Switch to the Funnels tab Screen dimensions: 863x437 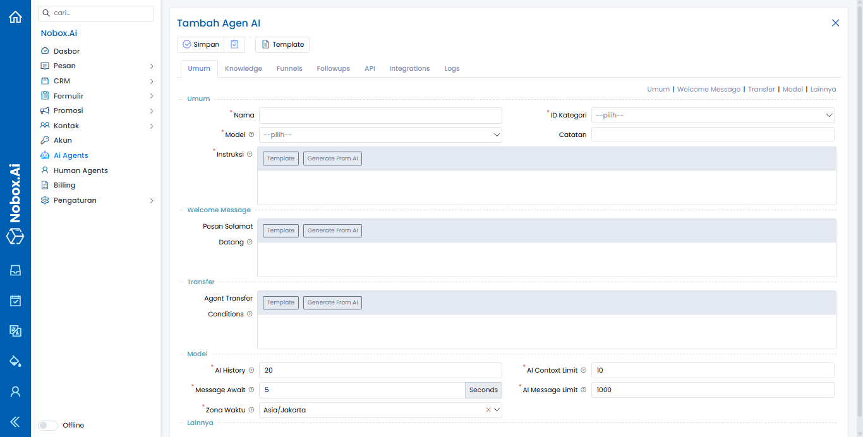pos(289,68)
